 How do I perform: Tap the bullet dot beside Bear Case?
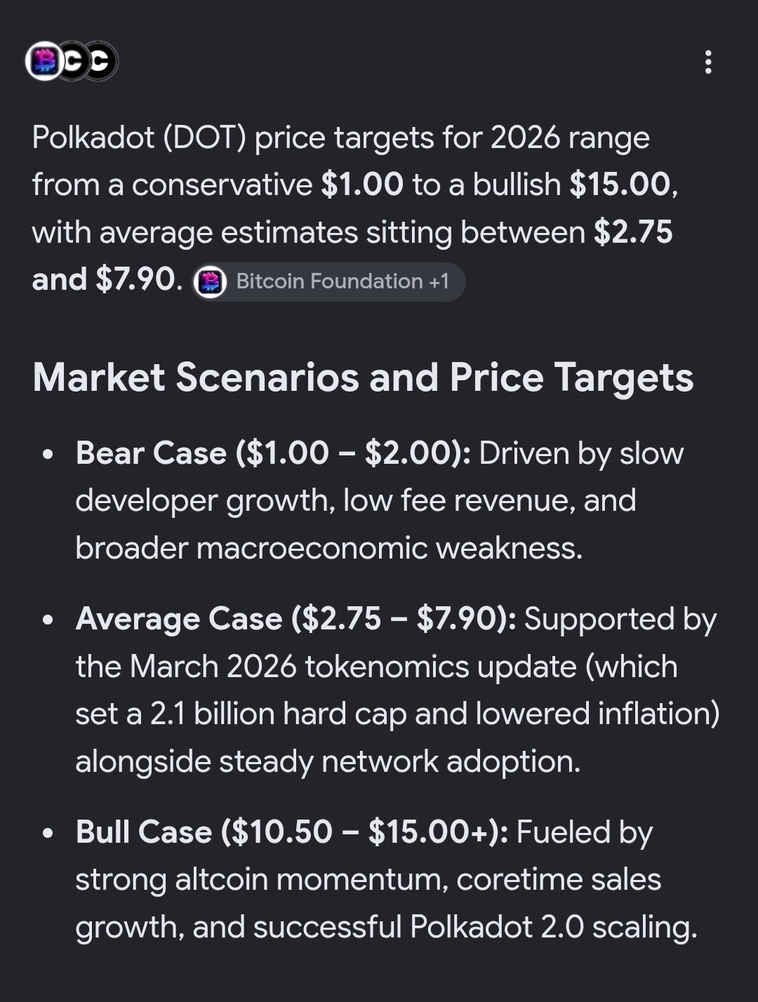point(48,454)
